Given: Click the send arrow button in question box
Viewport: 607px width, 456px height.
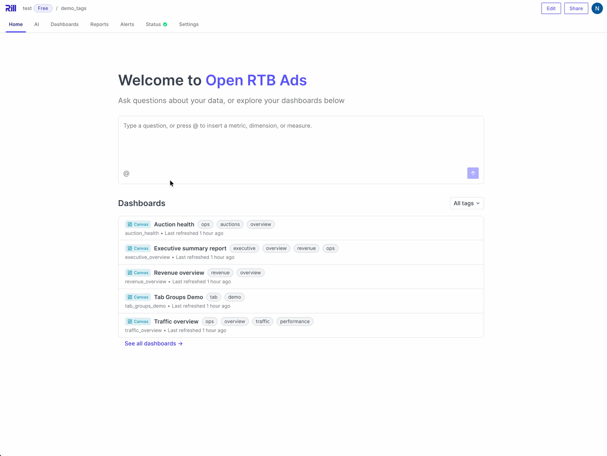Looking at the screenshot, I should (473, 173).
